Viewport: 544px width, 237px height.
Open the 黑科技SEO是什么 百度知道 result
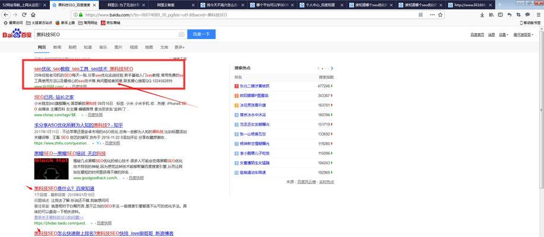64,188
